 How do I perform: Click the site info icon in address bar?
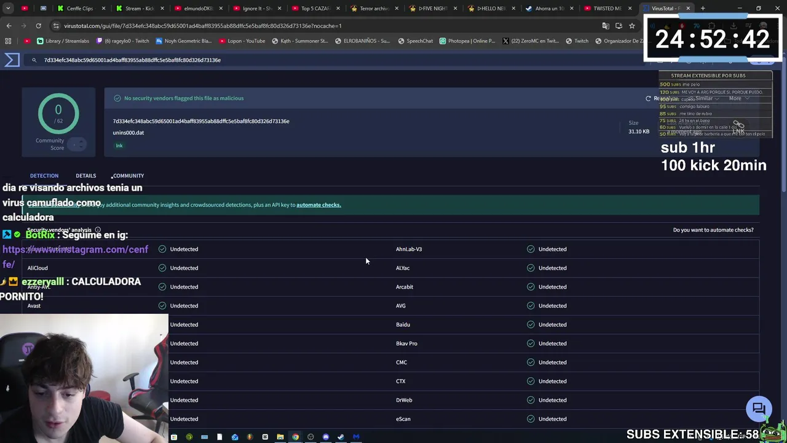point(56,26)
